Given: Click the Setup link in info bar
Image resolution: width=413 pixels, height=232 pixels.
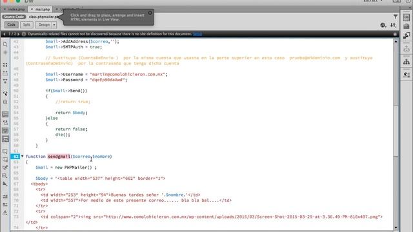Looking at the screenshot, I should pyautogui.click(x=197, y=34).
